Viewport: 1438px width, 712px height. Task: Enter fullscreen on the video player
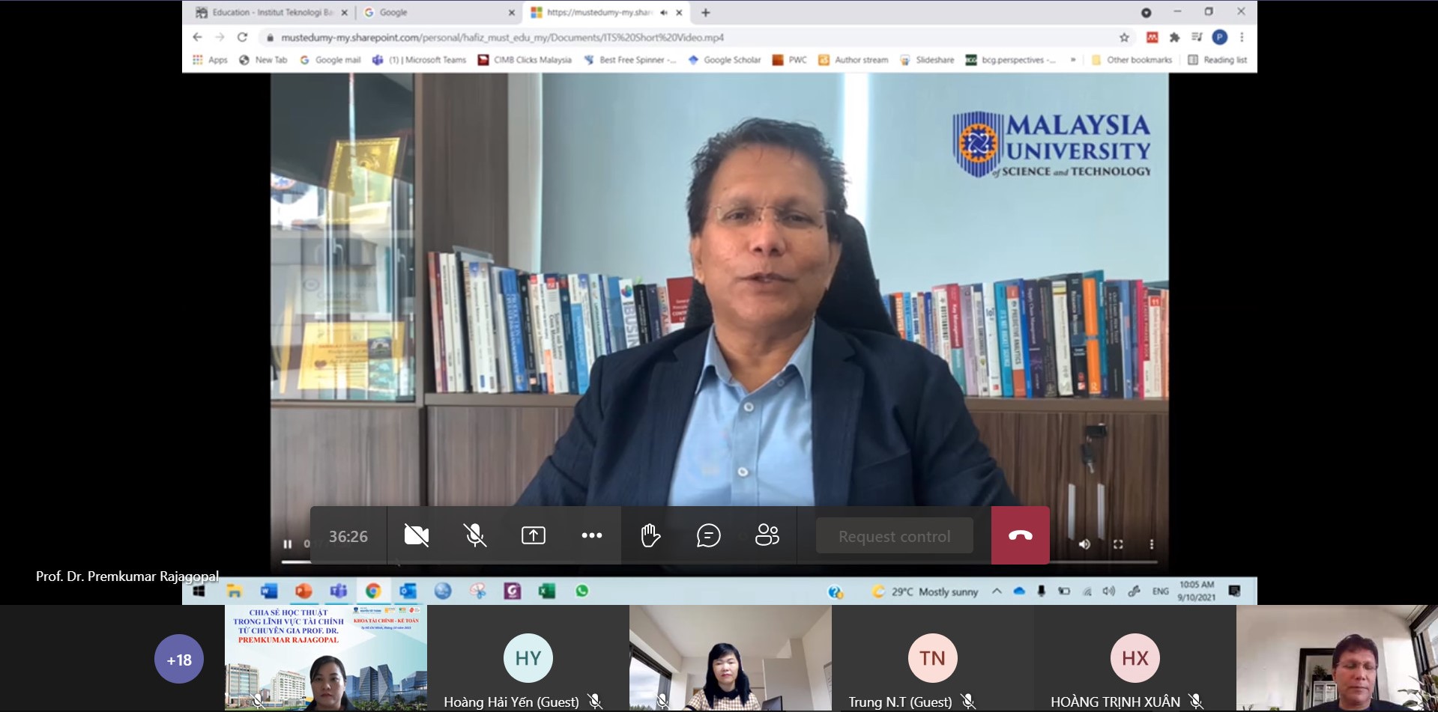pos(1118,544)
